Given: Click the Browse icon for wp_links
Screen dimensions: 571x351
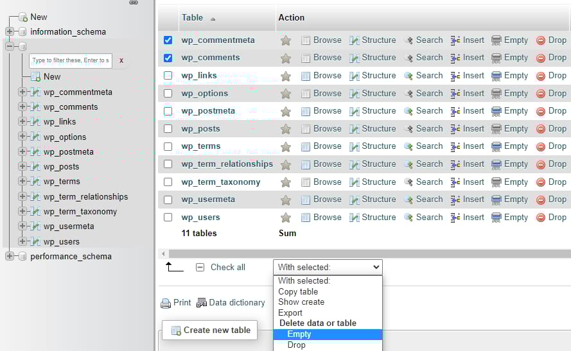Looking at the screenshot, I should pyautogui.click(x=306, y=76).
